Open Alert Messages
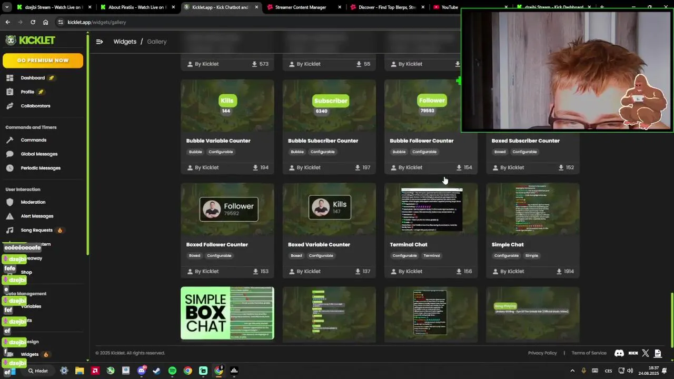This screenshot has width=674, height=379. (x=37, y=216)
